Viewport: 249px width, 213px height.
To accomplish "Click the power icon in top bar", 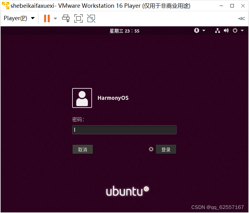I will (x=235, y=30).
